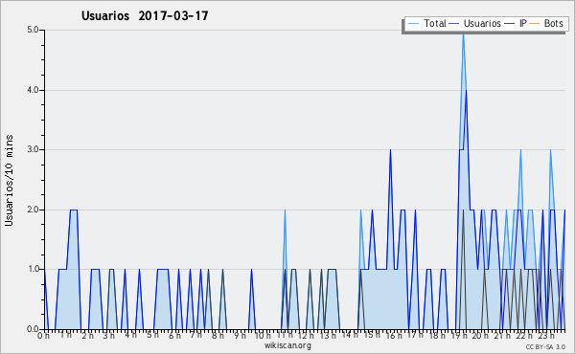Viewport: 575px width, 354px height.
Task: Click the y-axis value 4.0
Action: tap(33, 90)
